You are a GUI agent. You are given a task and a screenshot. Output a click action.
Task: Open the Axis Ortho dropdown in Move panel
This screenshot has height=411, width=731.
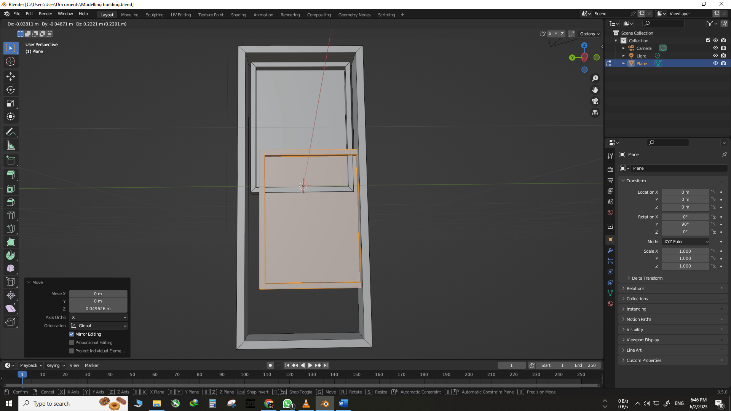coord(98,317)
